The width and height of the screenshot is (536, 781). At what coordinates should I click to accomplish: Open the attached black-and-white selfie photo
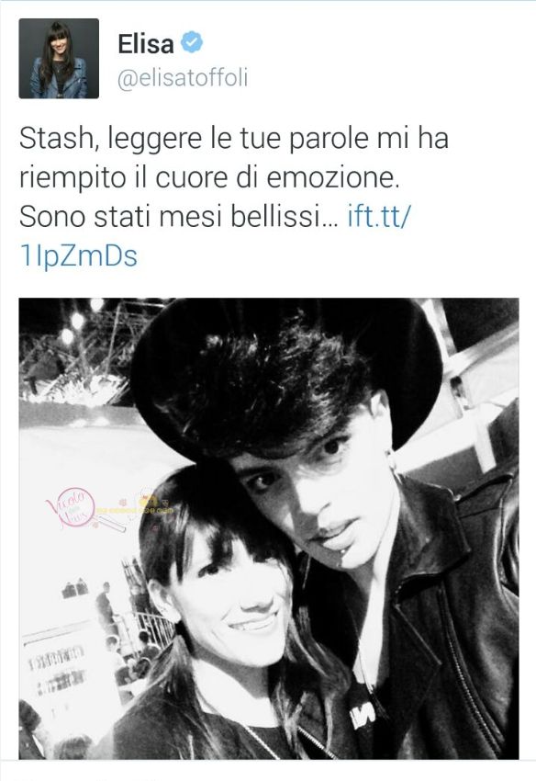(x=269, y=528)
